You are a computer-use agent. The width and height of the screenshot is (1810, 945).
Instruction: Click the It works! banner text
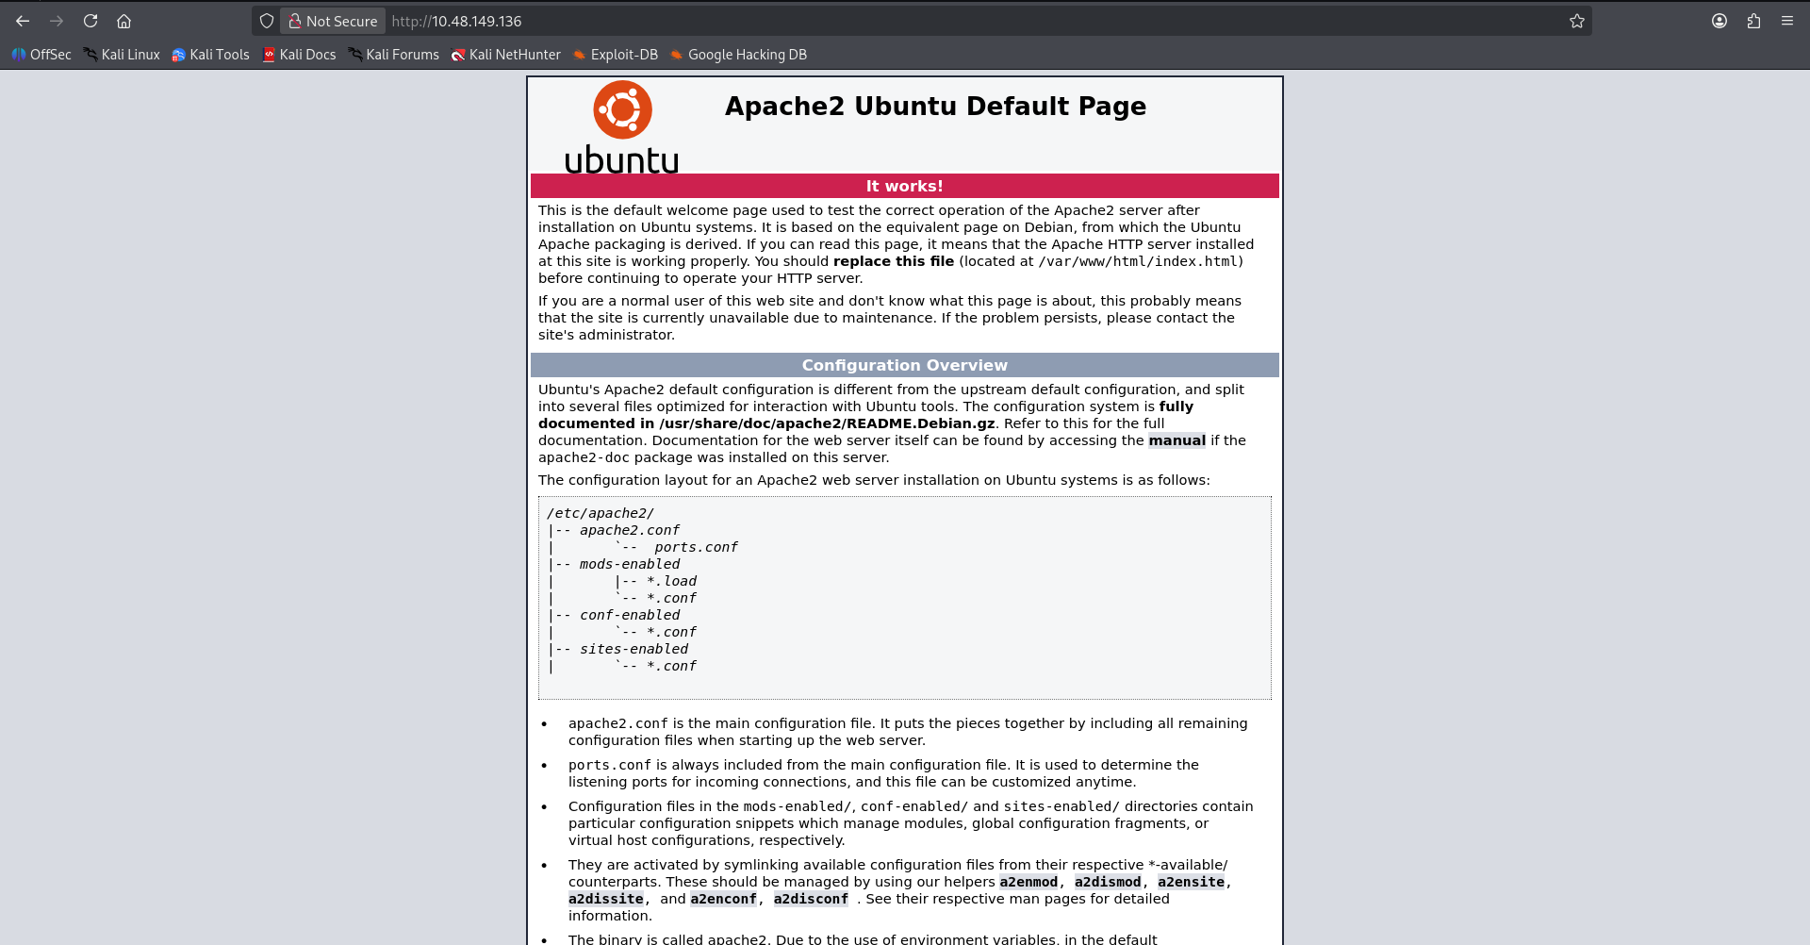[905, 187]
